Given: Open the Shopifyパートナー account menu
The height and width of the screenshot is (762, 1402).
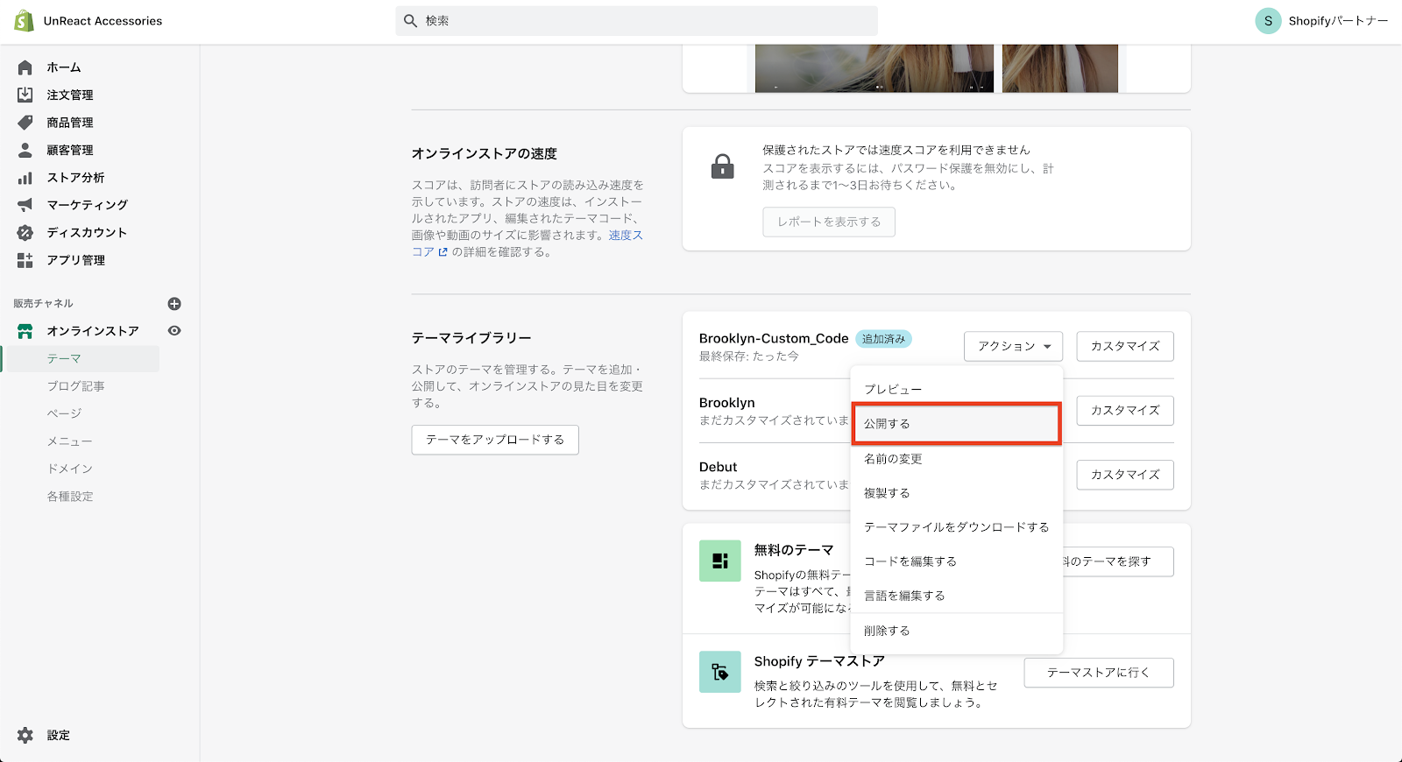Looking at the screenshot, I should tap(1321, 21).
